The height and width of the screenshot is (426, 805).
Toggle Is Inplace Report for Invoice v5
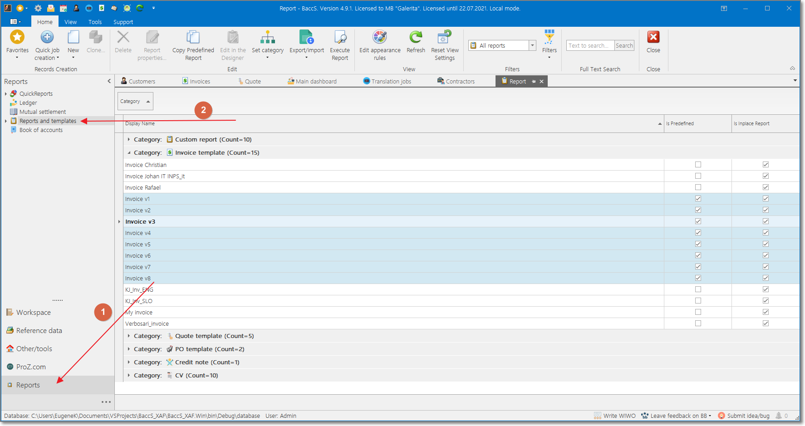coord(766,244)
